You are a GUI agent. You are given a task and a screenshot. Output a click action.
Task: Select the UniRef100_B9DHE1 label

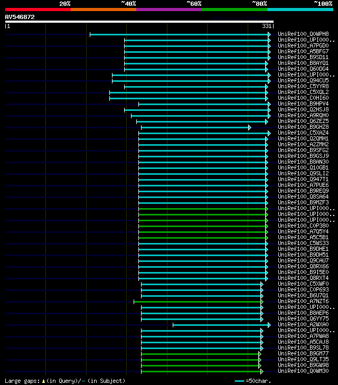pyautogui.click(x=303, y=249)
